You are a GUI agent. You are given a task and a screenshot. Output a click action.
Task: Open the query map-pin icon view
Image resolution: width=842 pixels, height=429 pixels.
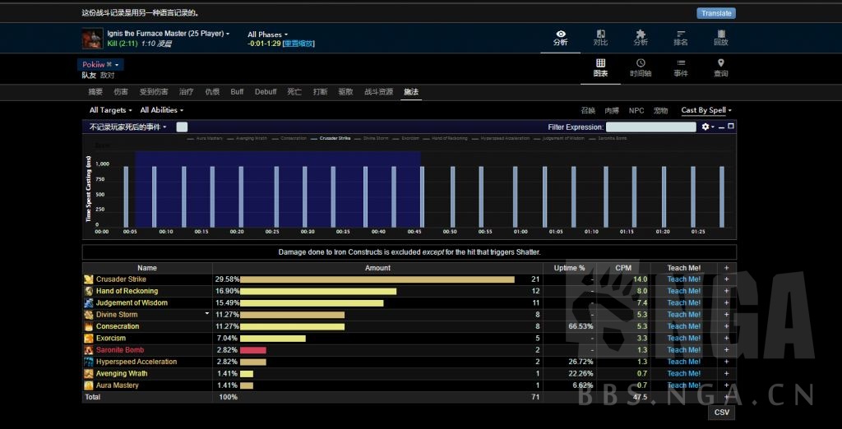tap(720, 67)
